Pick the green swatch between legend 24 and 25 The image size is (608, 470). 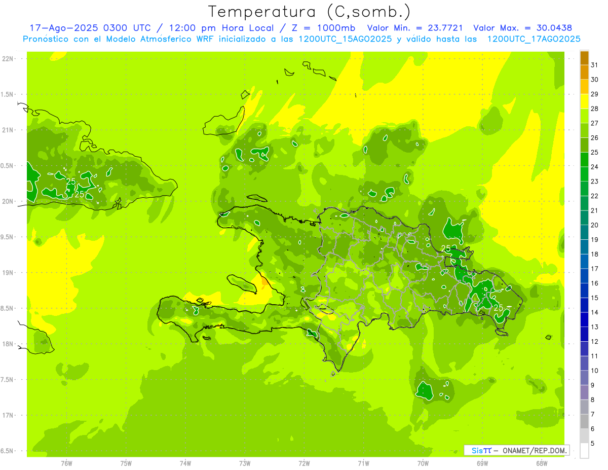tap(584, 160)
